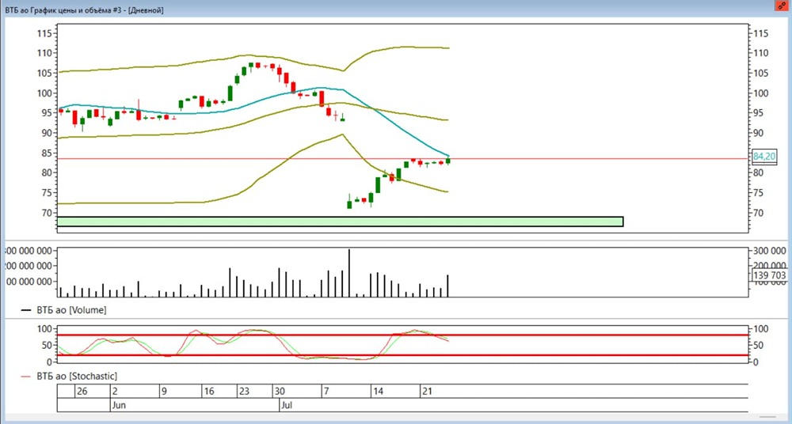Click the 139 703 volume value label
Screen dimensions: 792x424
click(769, 275)
